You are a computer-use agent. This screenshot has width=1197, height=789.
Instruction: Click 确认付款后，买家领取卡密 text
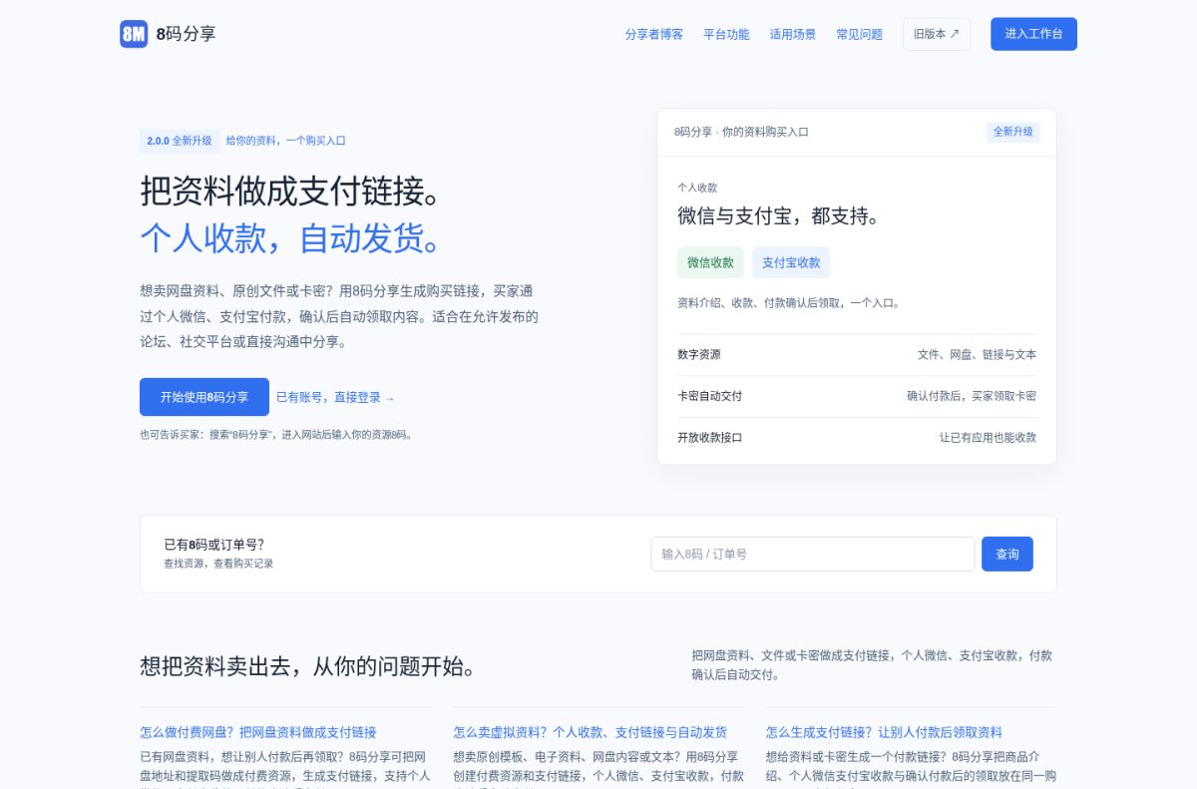pos(972,396)
